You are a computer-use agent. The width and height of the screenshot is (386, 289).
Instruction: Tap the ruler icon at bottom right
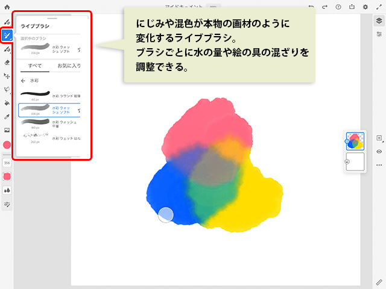[379, 282]
